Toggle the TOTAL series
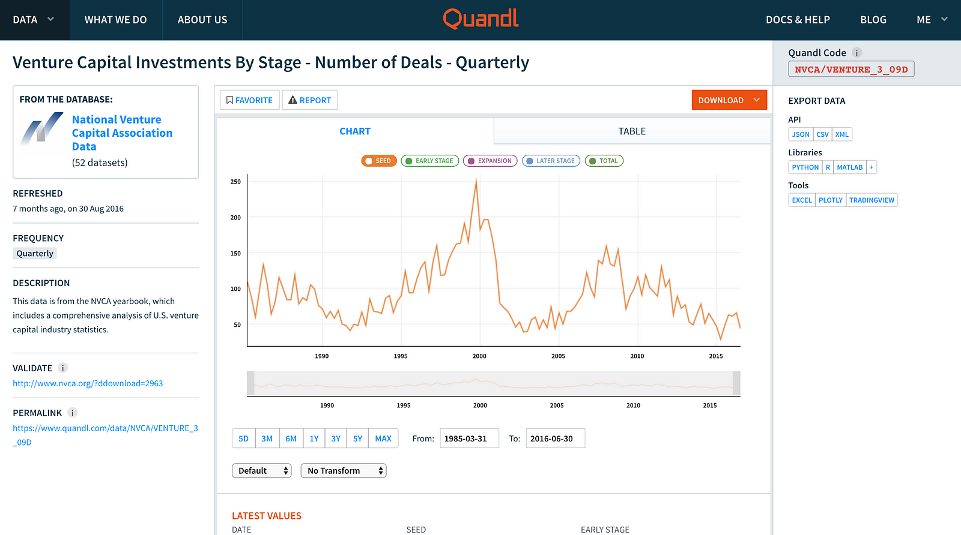961x535 pixels. pyautogui.click(x=604, y=161)
